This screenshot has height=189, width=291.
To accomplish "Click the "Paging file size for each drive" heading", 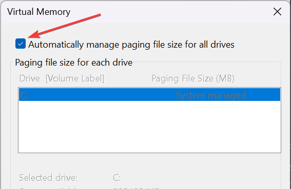I will 74,62.
